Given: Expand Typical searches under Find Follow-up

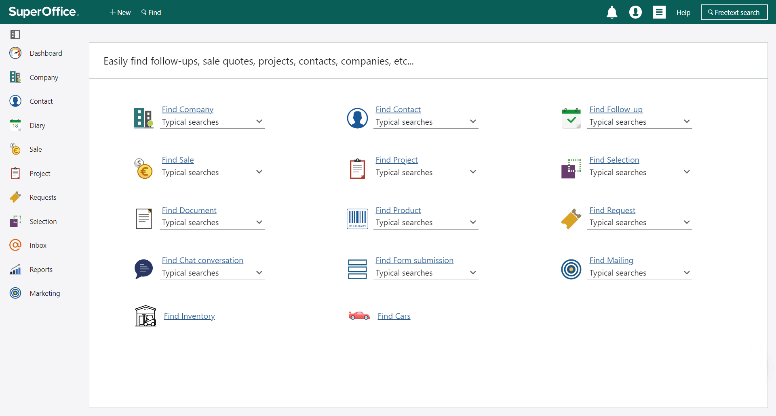Looking at the screenshot, I should pos(640,122).
